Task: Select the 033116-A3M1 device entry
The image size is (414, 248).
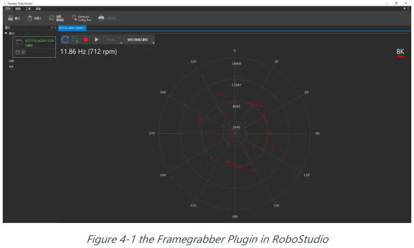Action: [x=34, y=47]
